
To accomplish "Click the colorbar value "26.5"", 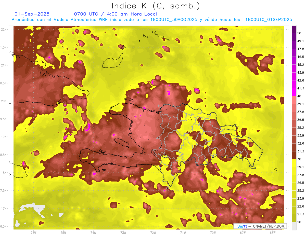I will coord(300,183).
